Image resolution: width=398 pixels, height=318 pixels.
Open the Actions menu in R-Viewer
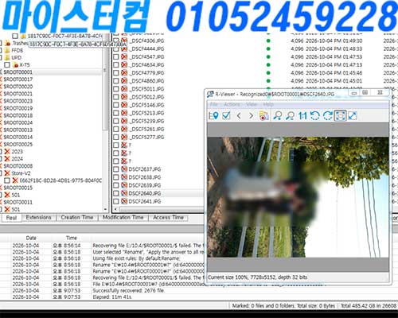[x=232, y=104]
